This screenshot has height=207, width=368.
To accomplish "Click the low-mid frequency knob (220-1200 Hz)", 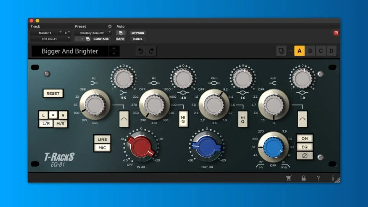I will coord(154,105).
